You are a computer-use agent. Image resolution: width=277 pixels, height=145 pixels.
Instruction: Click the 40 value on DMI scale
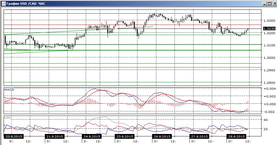coord(266,120)
